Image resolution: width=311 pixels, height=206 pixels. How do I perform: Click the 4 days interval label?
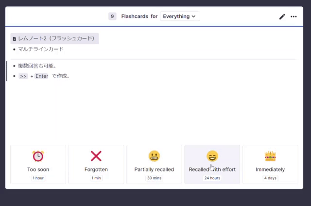point(270,178)
